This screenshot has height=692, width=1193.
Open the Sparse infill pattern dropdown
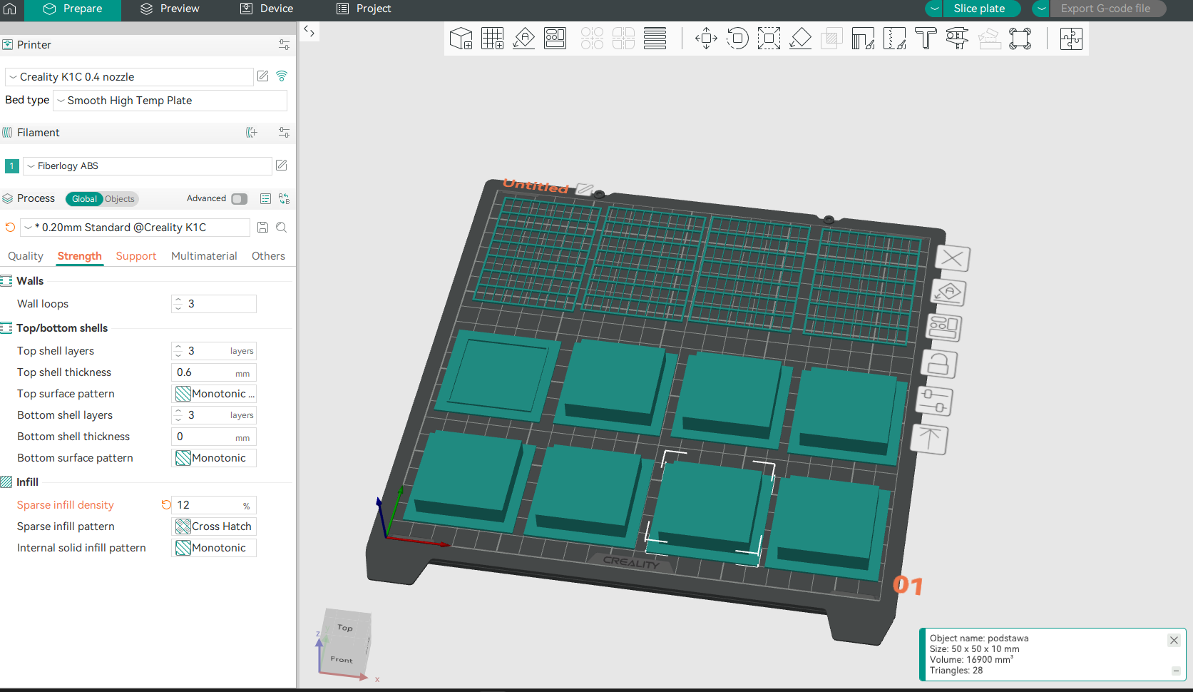[x=214, y=526]
